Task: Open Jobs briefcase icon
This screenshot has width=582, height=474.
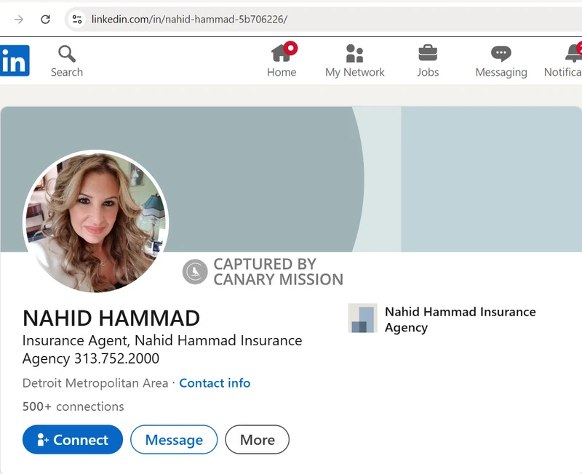Action: tap(428, 52)
